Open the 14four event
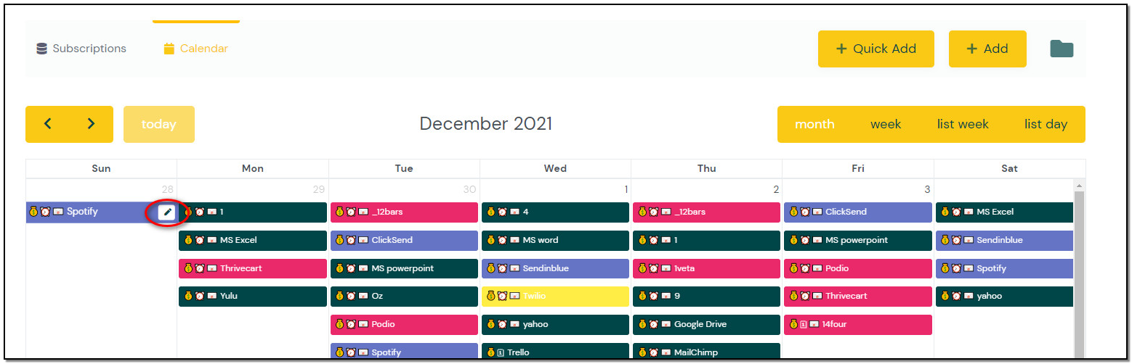 click(x=857, y=324)
